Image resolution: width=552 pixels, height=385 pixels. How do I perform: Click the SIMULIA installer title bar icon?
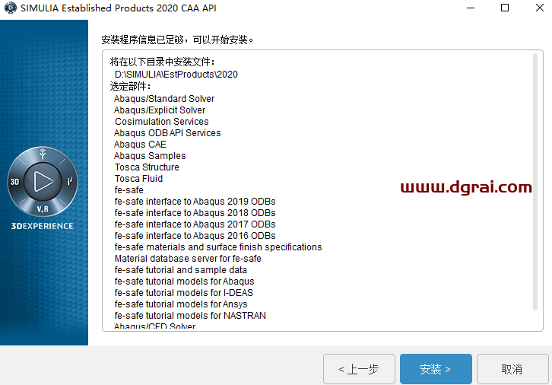pos(9,8)
